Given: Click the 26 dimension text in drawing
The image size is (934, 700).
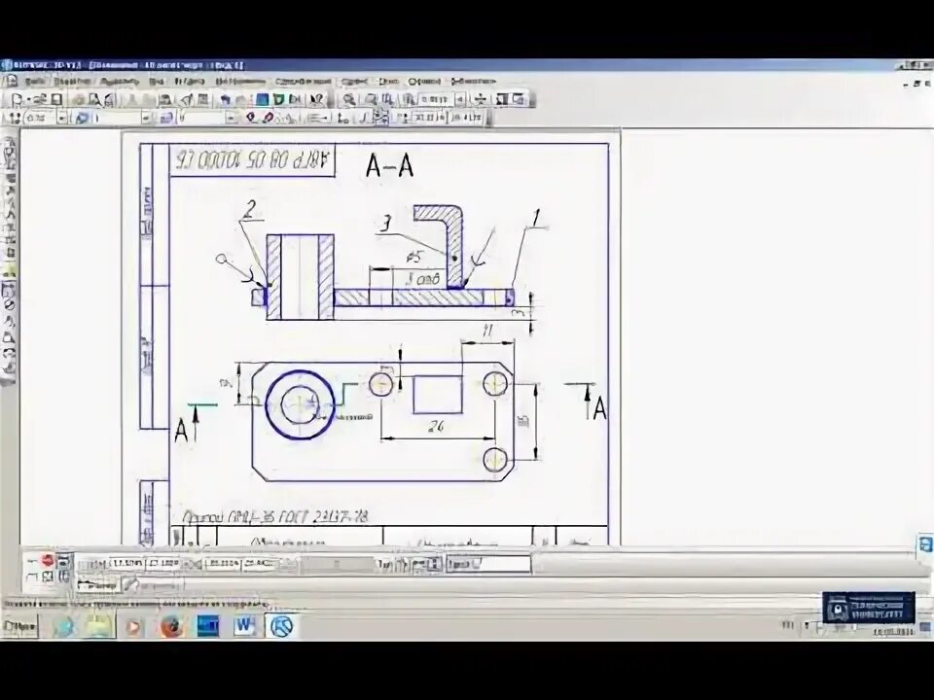Looking at the screenshot, I should (436, 426).
